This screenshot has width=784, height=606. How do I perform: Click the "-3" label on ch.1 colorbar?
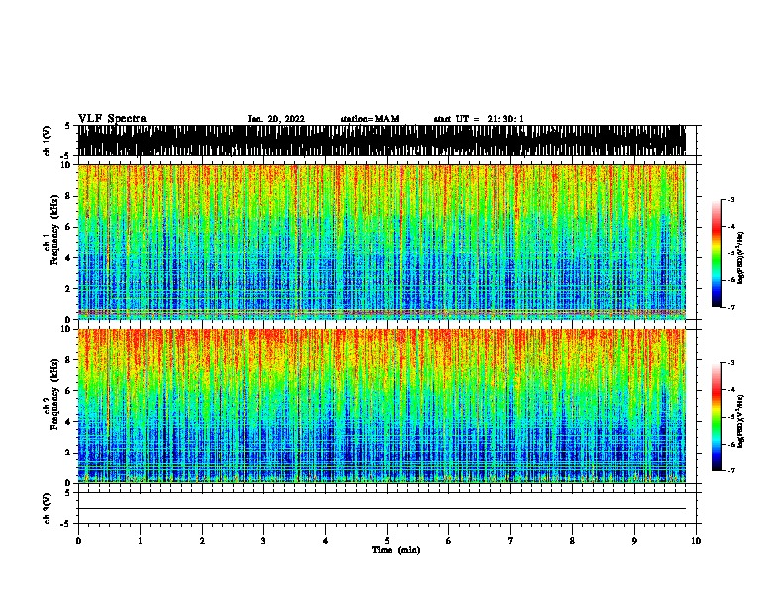tap(731, 199)
